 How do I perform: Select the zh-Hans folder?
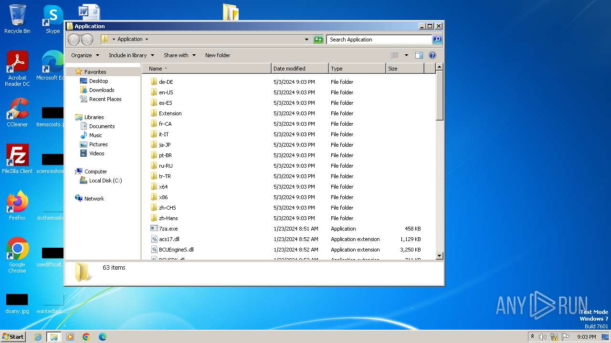pyautogui.click(x=168, y=218)
